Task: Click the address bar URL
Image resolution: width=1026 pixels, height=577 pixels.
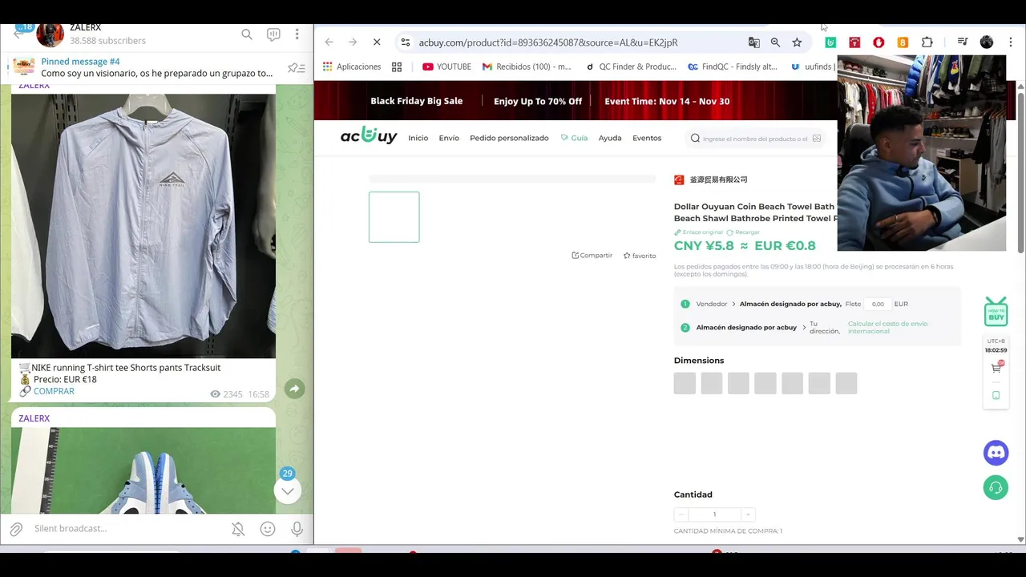Action: [x=547, y=42]
